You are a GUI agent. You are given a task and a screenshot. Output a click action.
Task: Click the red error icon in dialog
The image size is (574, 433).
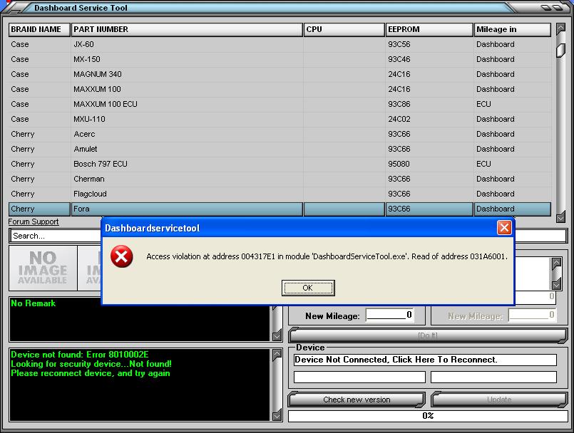coord(121,256)
